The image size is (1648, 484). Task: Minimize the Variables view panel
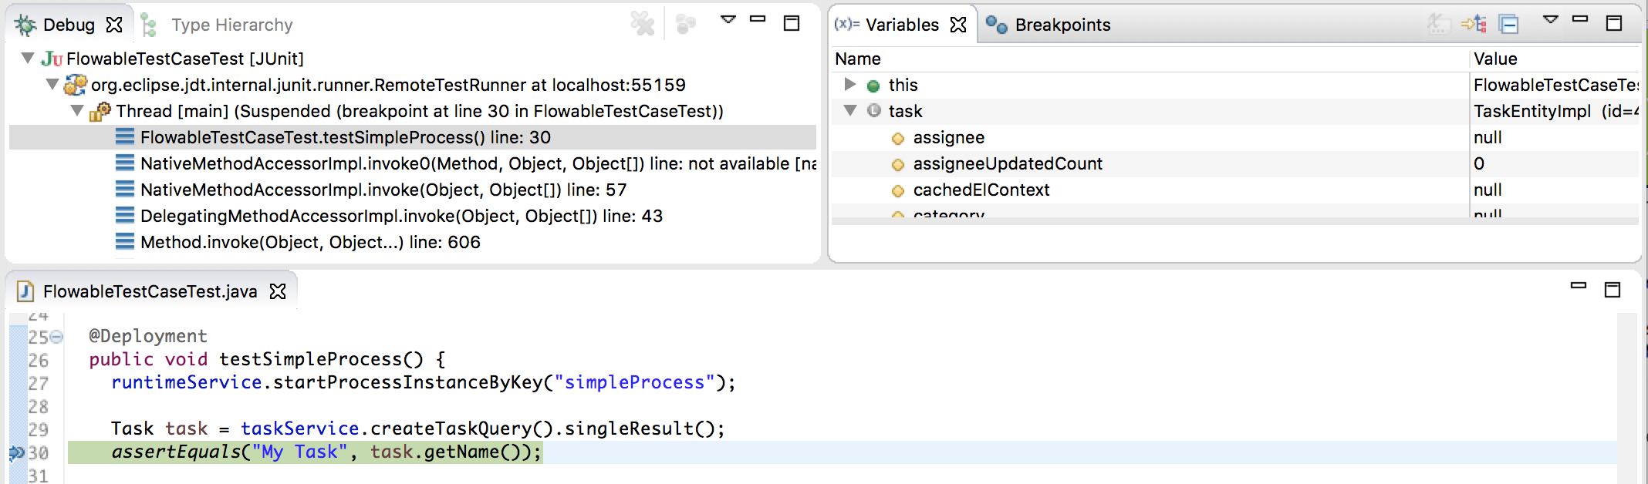tap(1580, 19)
